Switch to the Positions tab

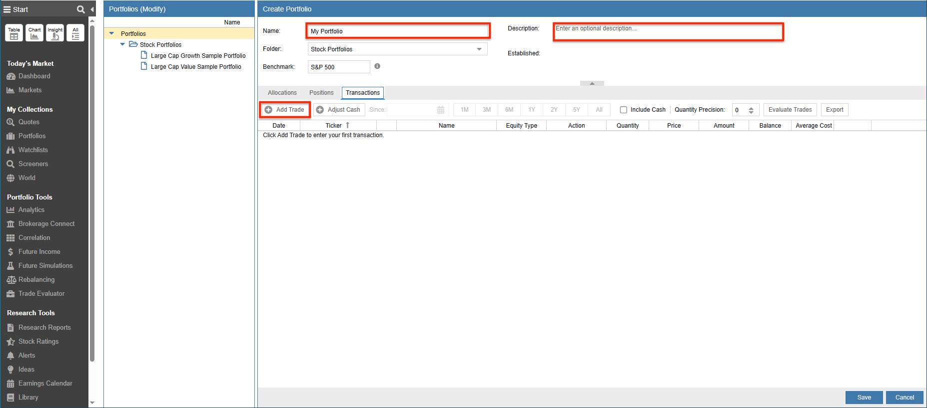point(321,93)
